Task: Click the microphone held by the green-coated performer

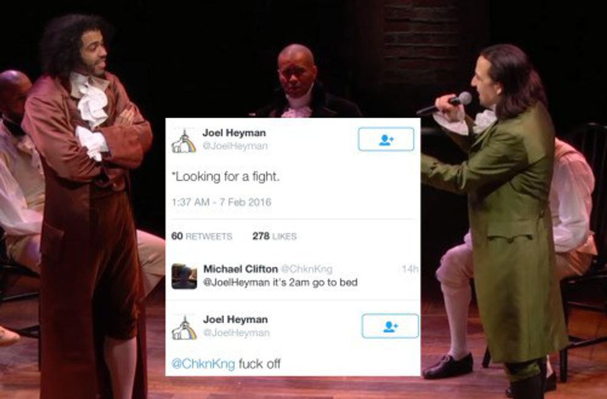Action: pyautogui.click(x=445, y=105)
